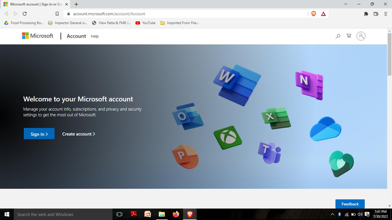Open File Explorer from taskbar

coord(162,214)
